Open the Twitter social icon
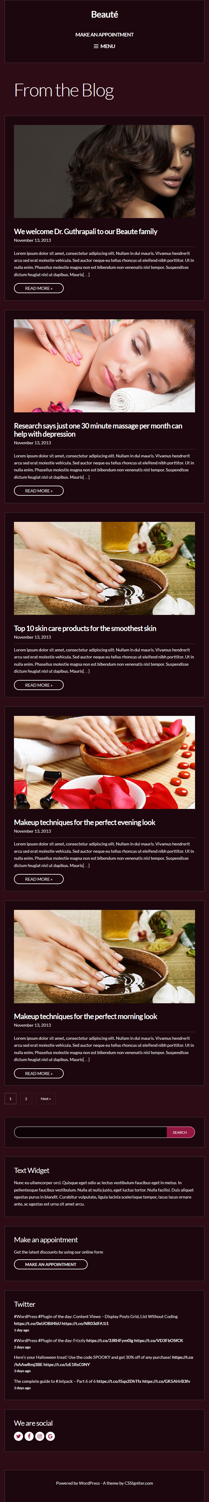Screen dimensions: 209x1502 click(19, 1435)
